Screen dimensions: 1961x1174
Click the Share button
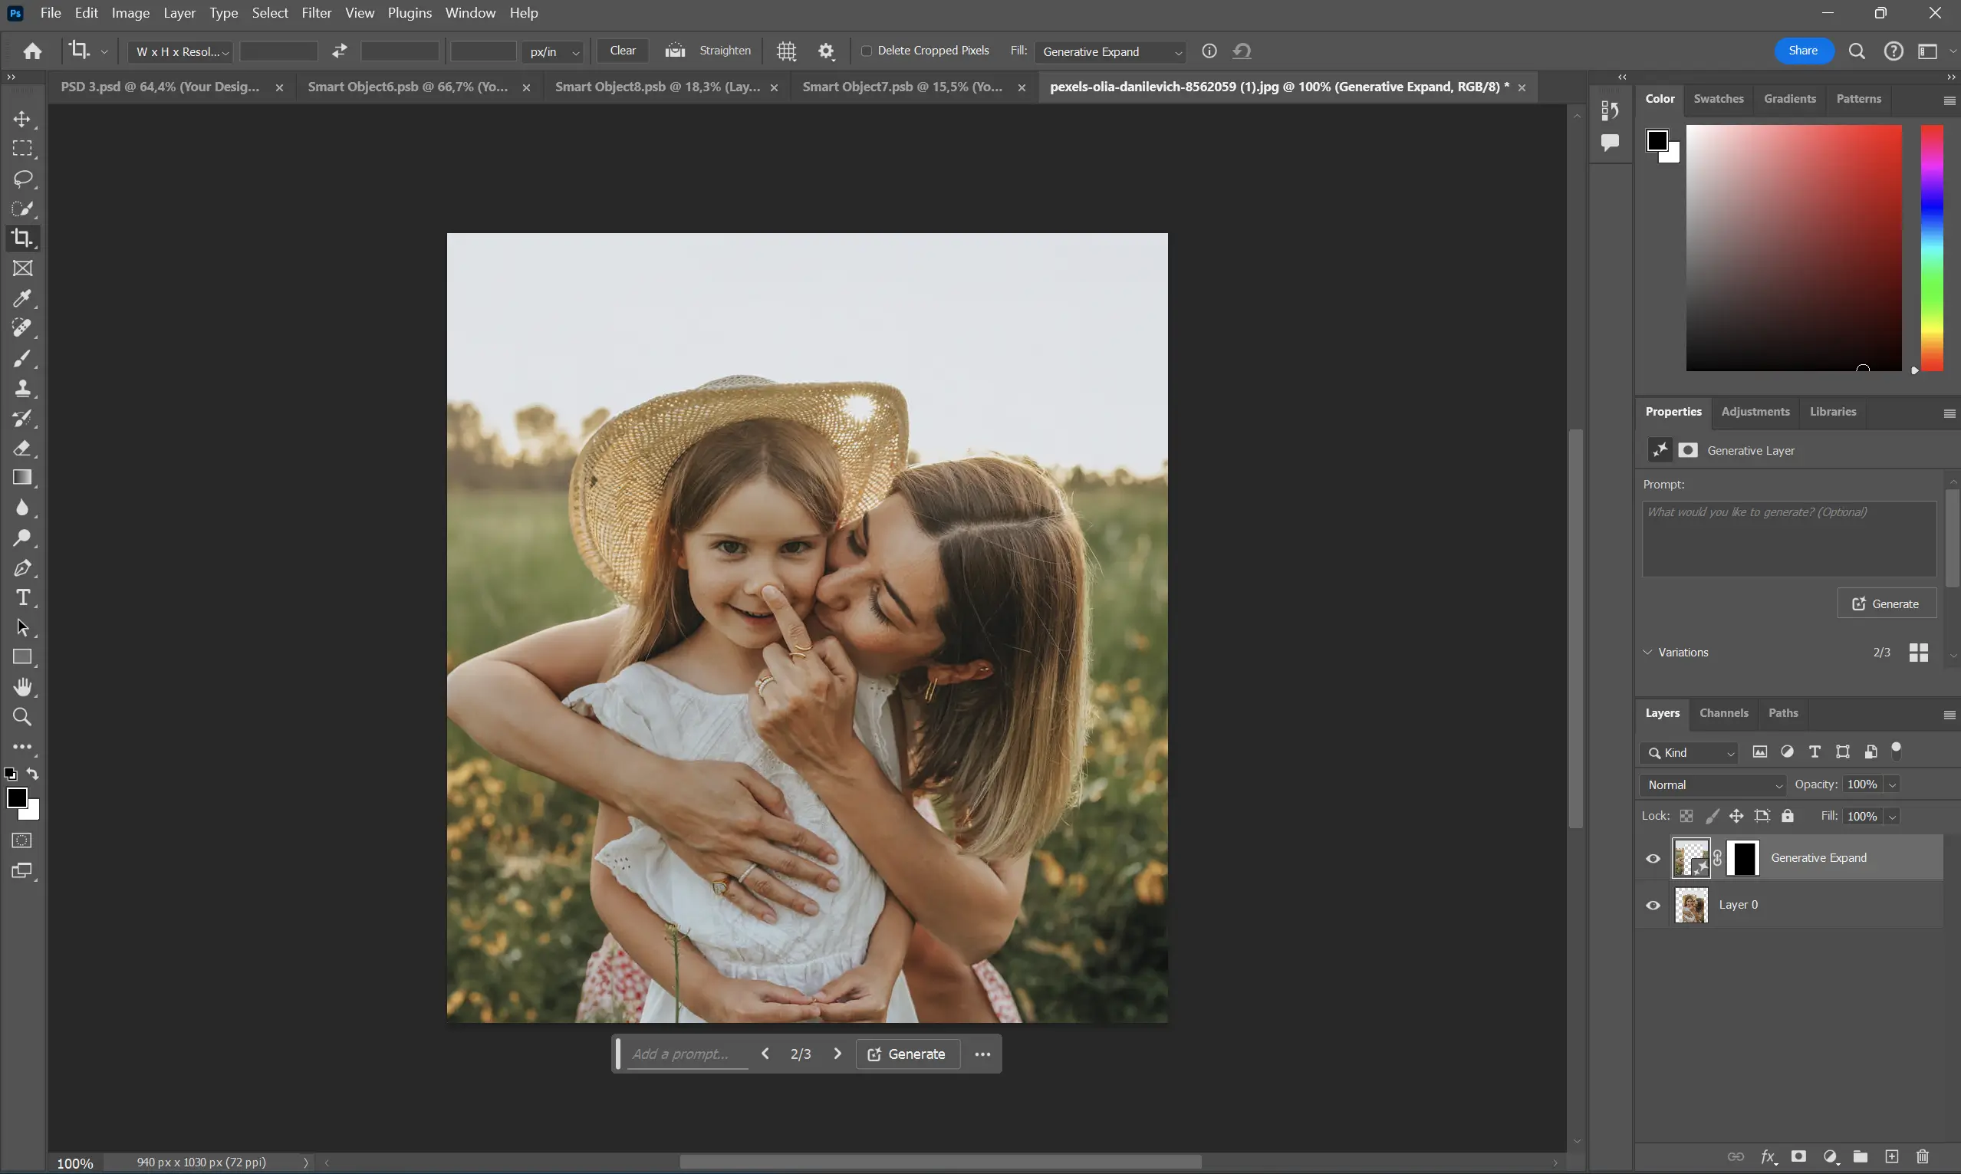click(1803, 51)
